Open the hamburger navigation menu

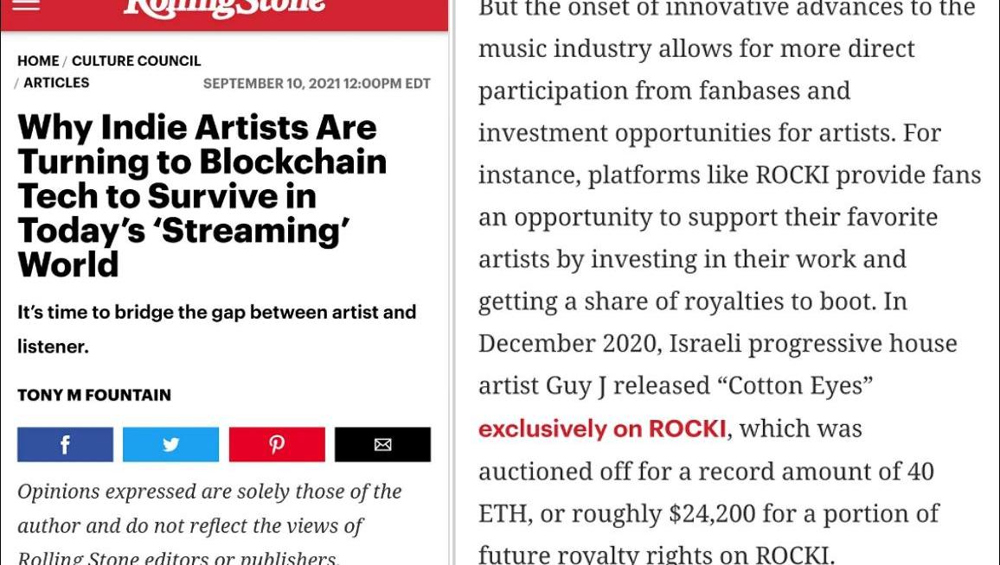(x=26, y=5)
